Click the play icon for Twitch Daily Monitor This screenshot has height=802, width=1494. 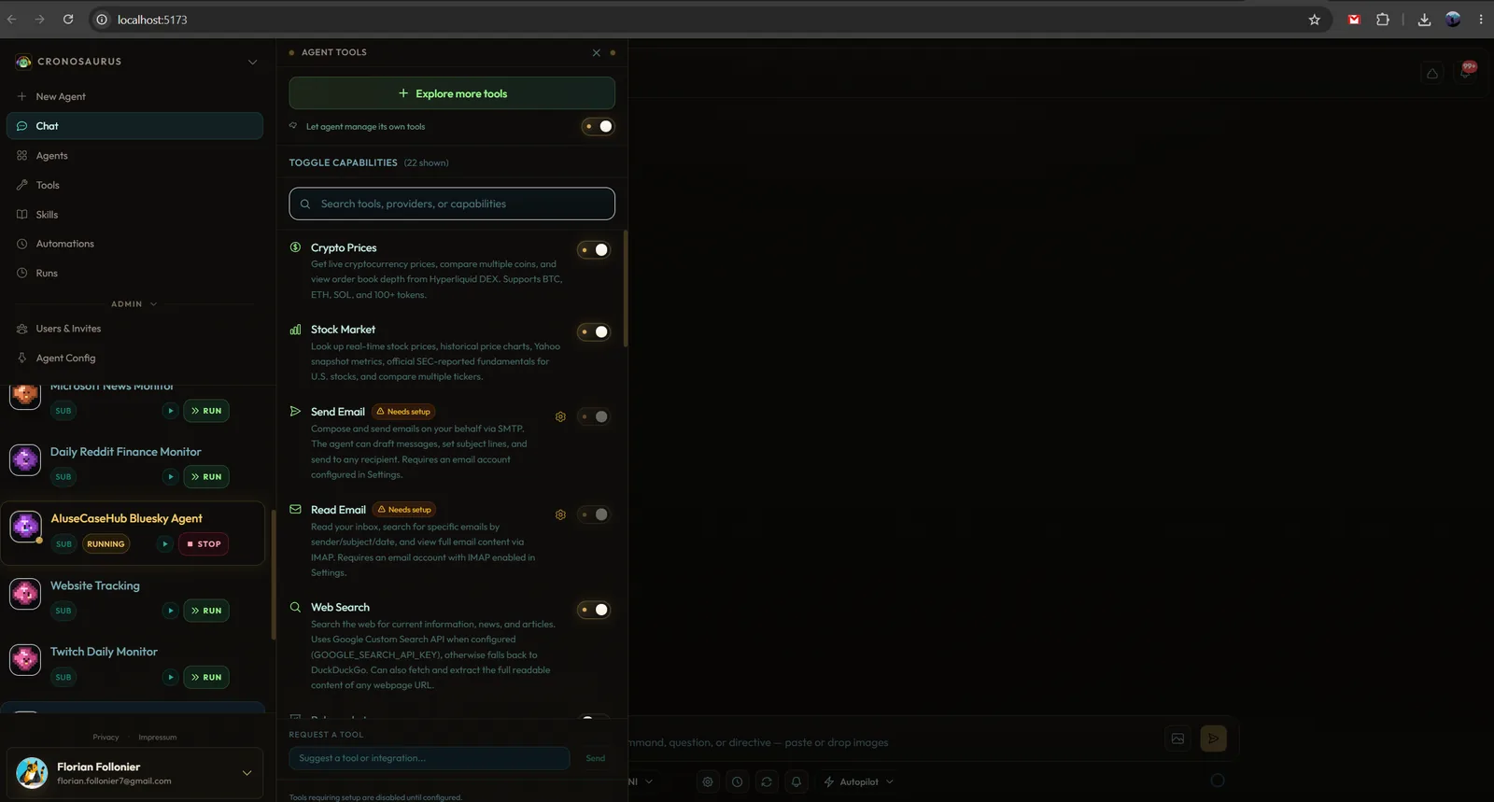[170, 677]
